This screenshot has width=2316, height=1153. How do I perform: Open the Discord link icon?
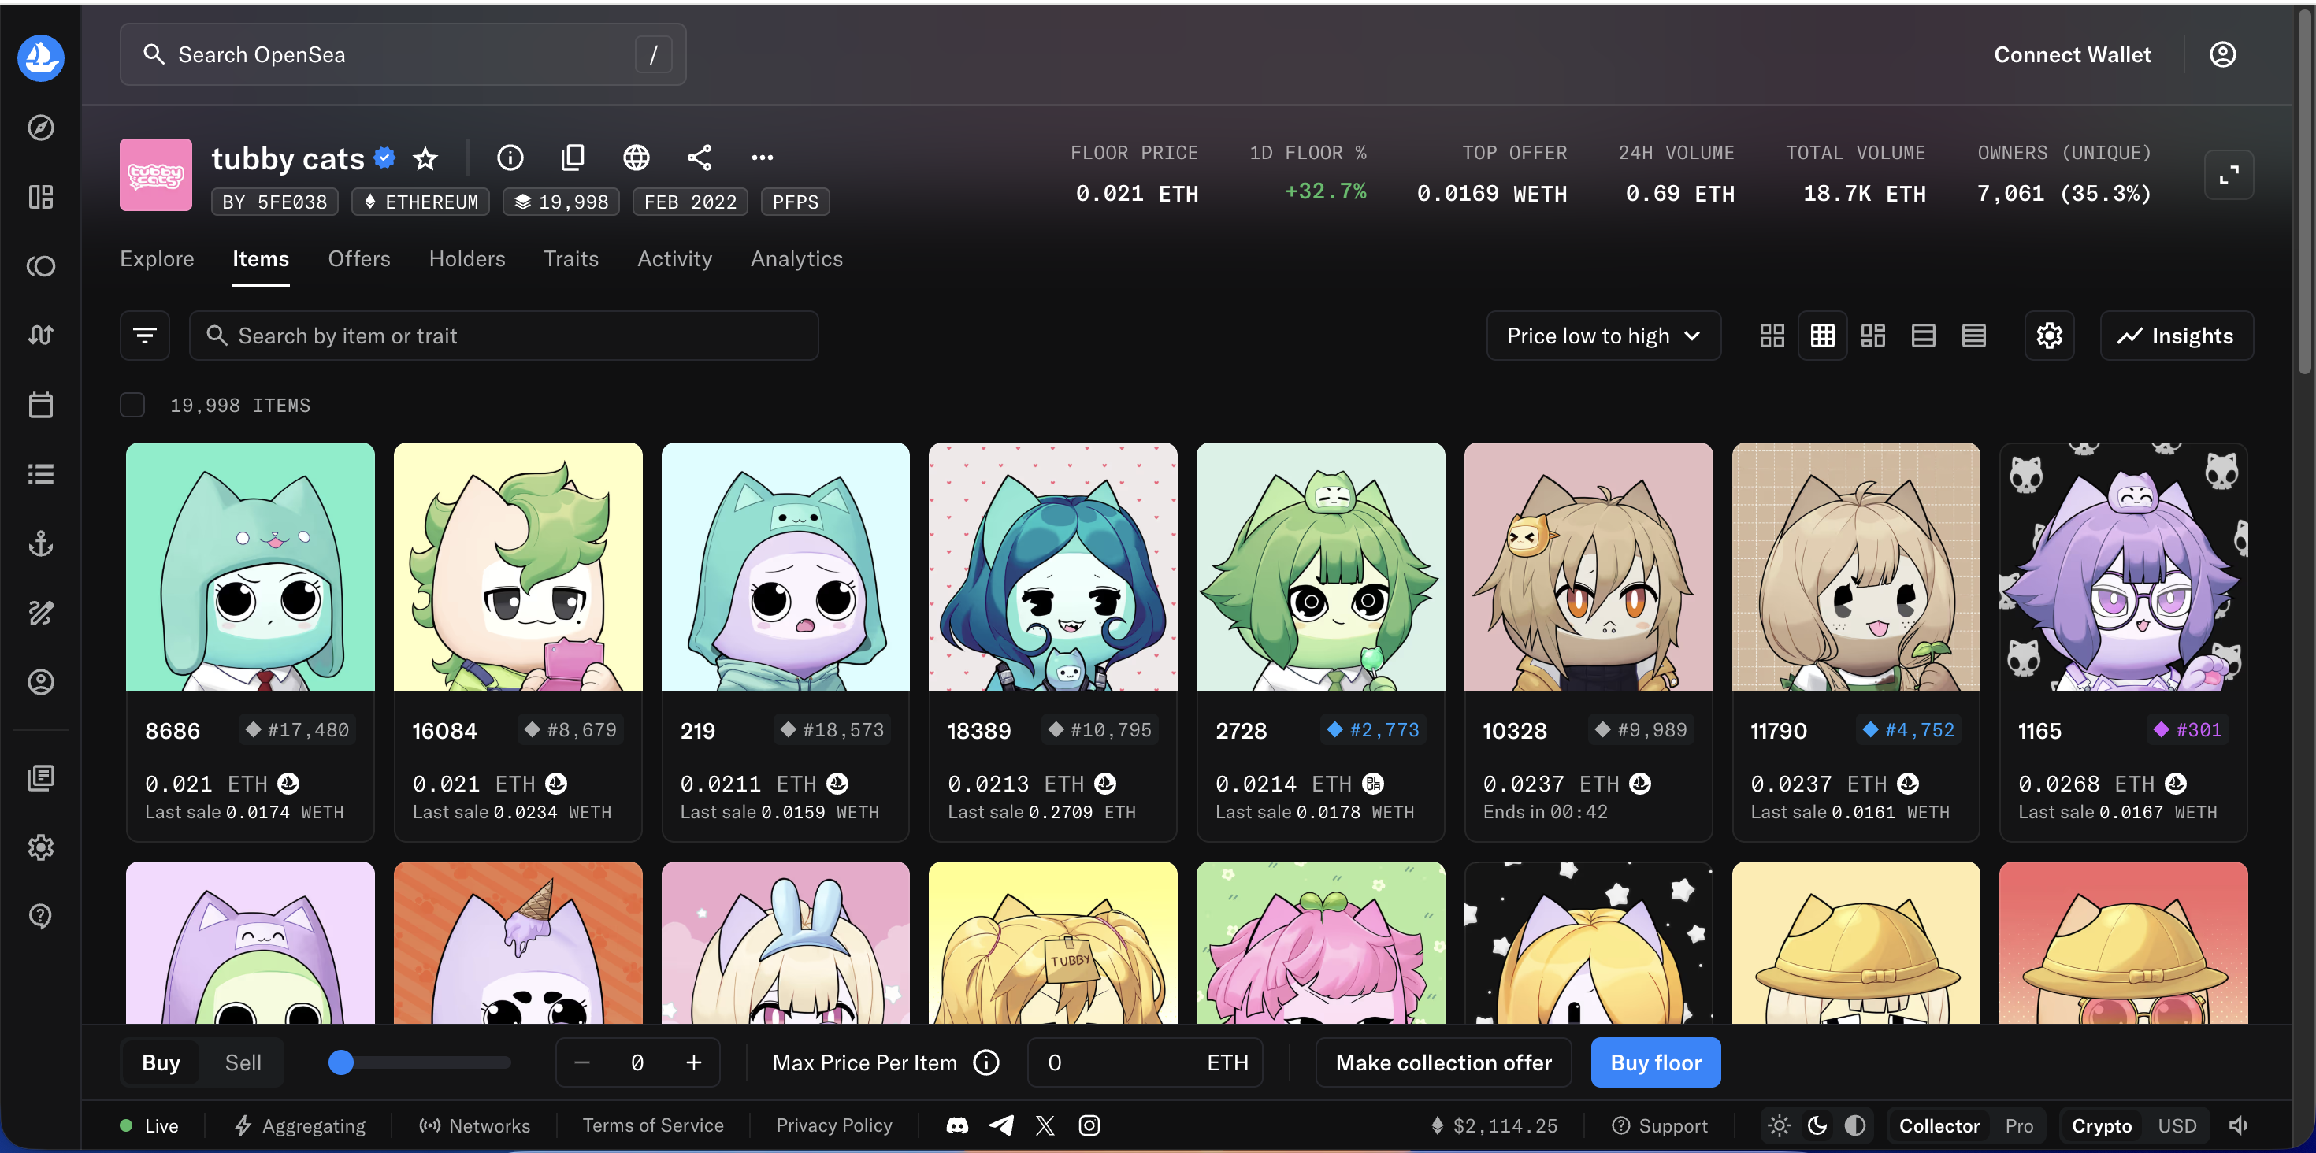tap(957, 1125)
